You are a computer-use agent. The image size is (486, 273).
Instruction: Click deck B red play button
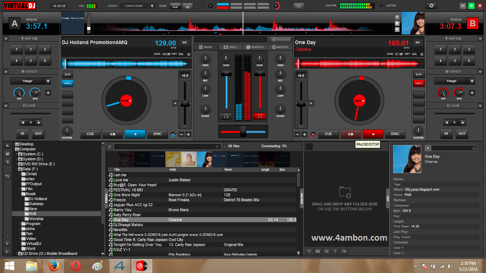(373, 134)
